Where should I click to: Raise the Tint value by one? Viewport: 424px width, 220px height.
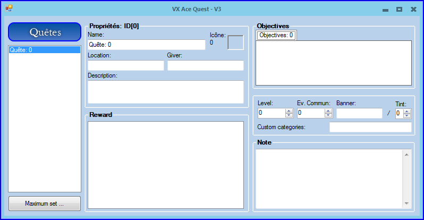pyautogui.click(x=407, y=111)
